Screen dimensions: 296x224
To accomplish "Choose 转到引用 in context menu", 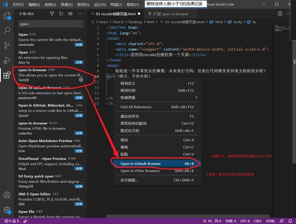I will 157,91.
